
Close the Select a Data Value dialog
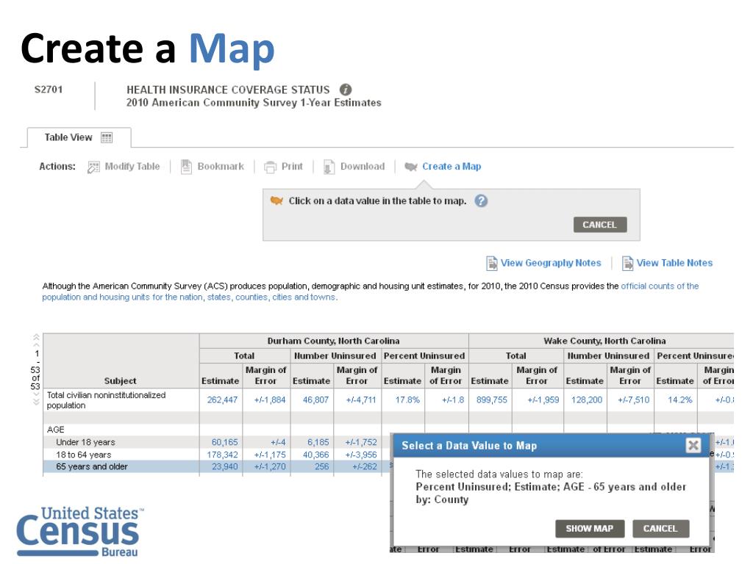(x=692, y=446)
